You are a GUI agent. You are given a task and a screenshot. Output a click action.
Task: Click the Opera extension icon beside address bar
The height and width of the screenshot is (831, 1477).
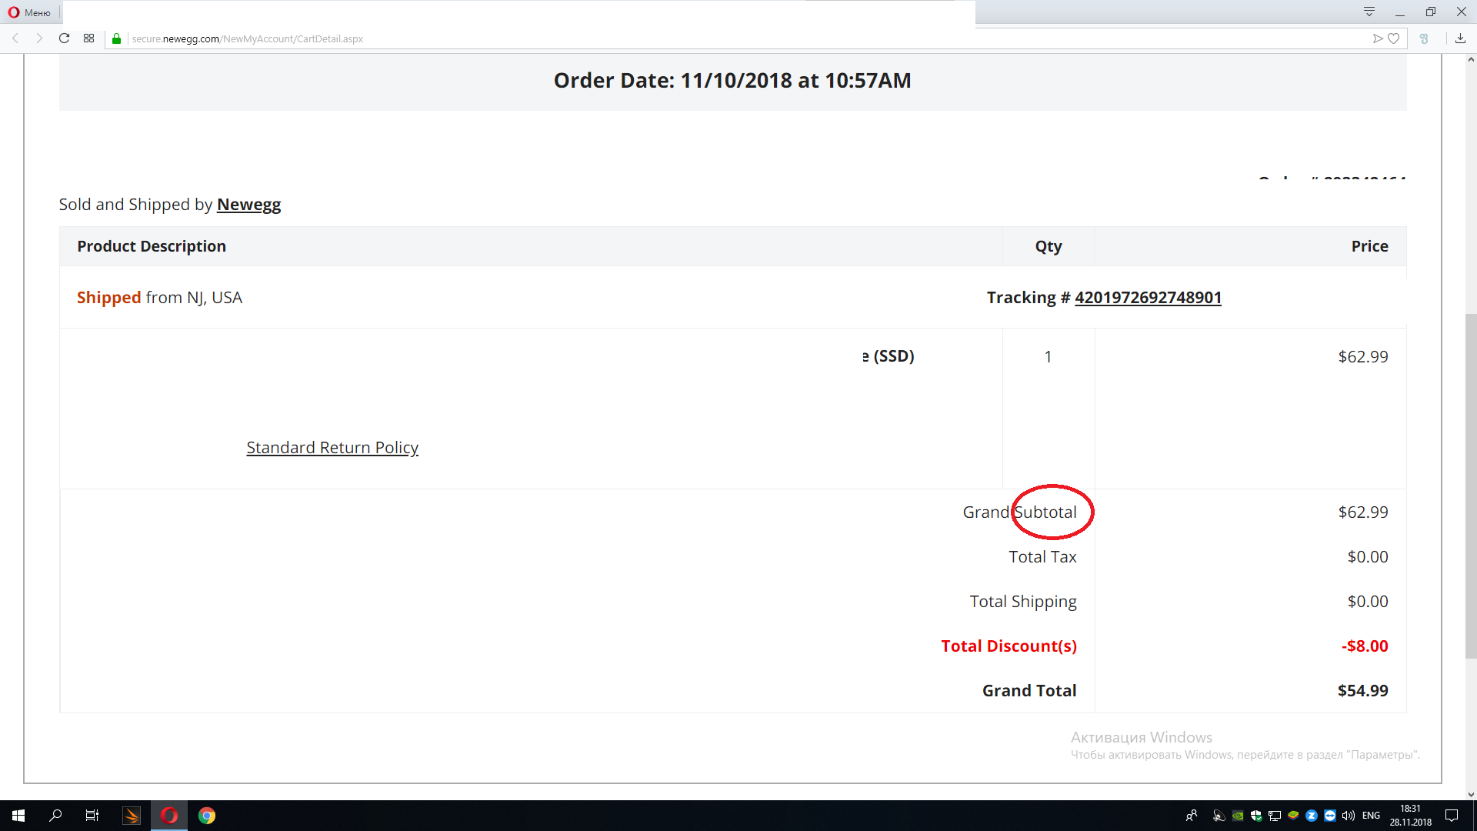click(1424, 38)
